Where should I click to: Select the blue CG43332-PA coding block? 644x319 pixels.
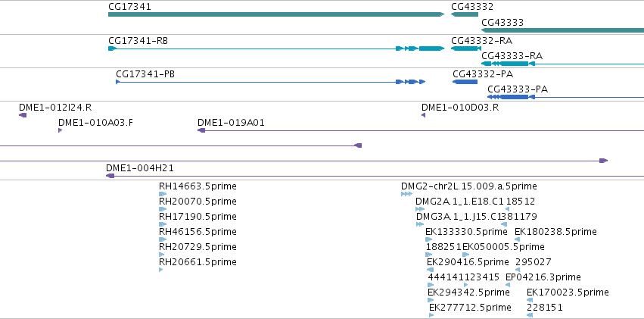pyautogui.click(x=465, y=82)
